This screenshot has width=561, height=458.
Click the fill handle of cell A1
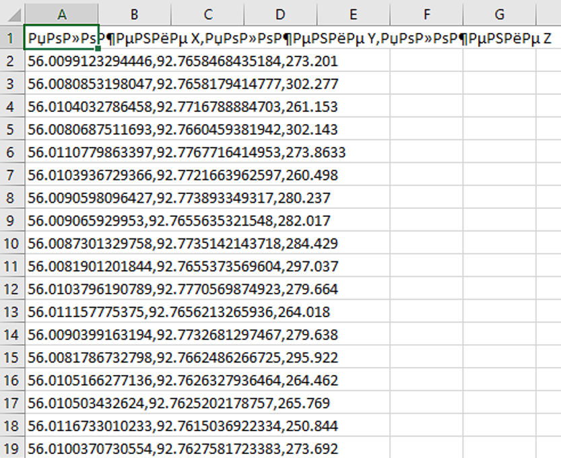[99, 48]
